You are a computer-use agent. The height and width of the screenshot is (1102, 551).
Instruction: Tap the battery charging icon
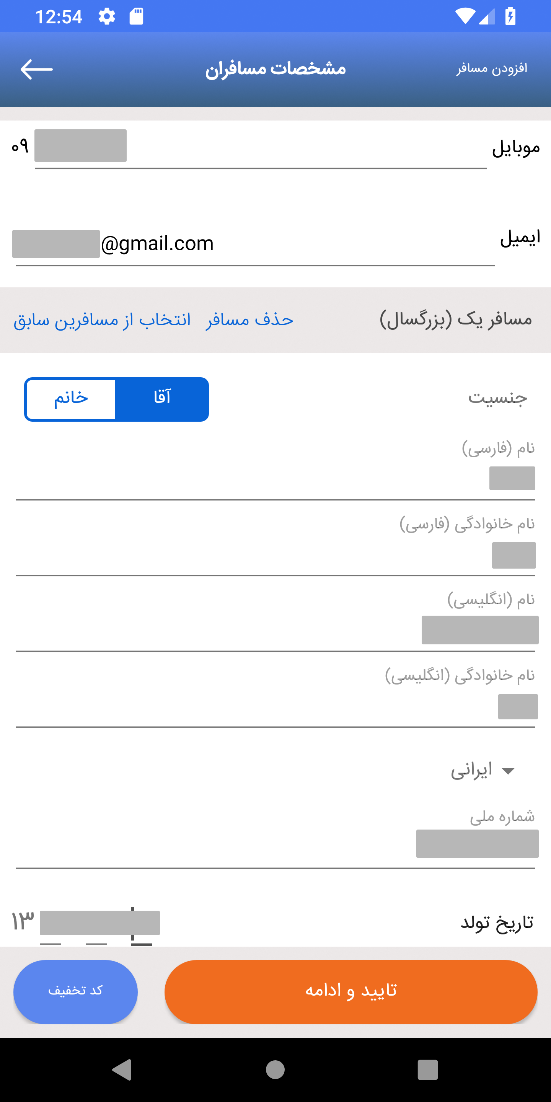tap(510, 17)
